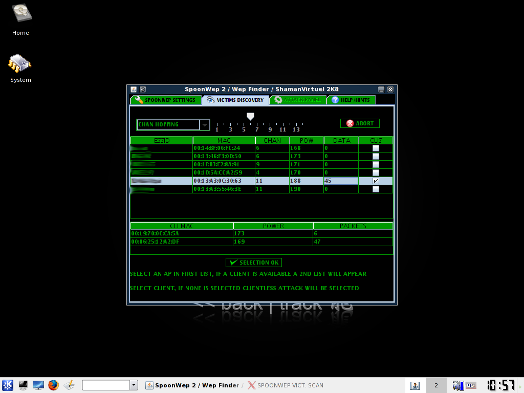Check CLIS box for 00:1D:5A:CC:A2:59
The height and width of the screenshot is (393, 524).
click(376, 172)
